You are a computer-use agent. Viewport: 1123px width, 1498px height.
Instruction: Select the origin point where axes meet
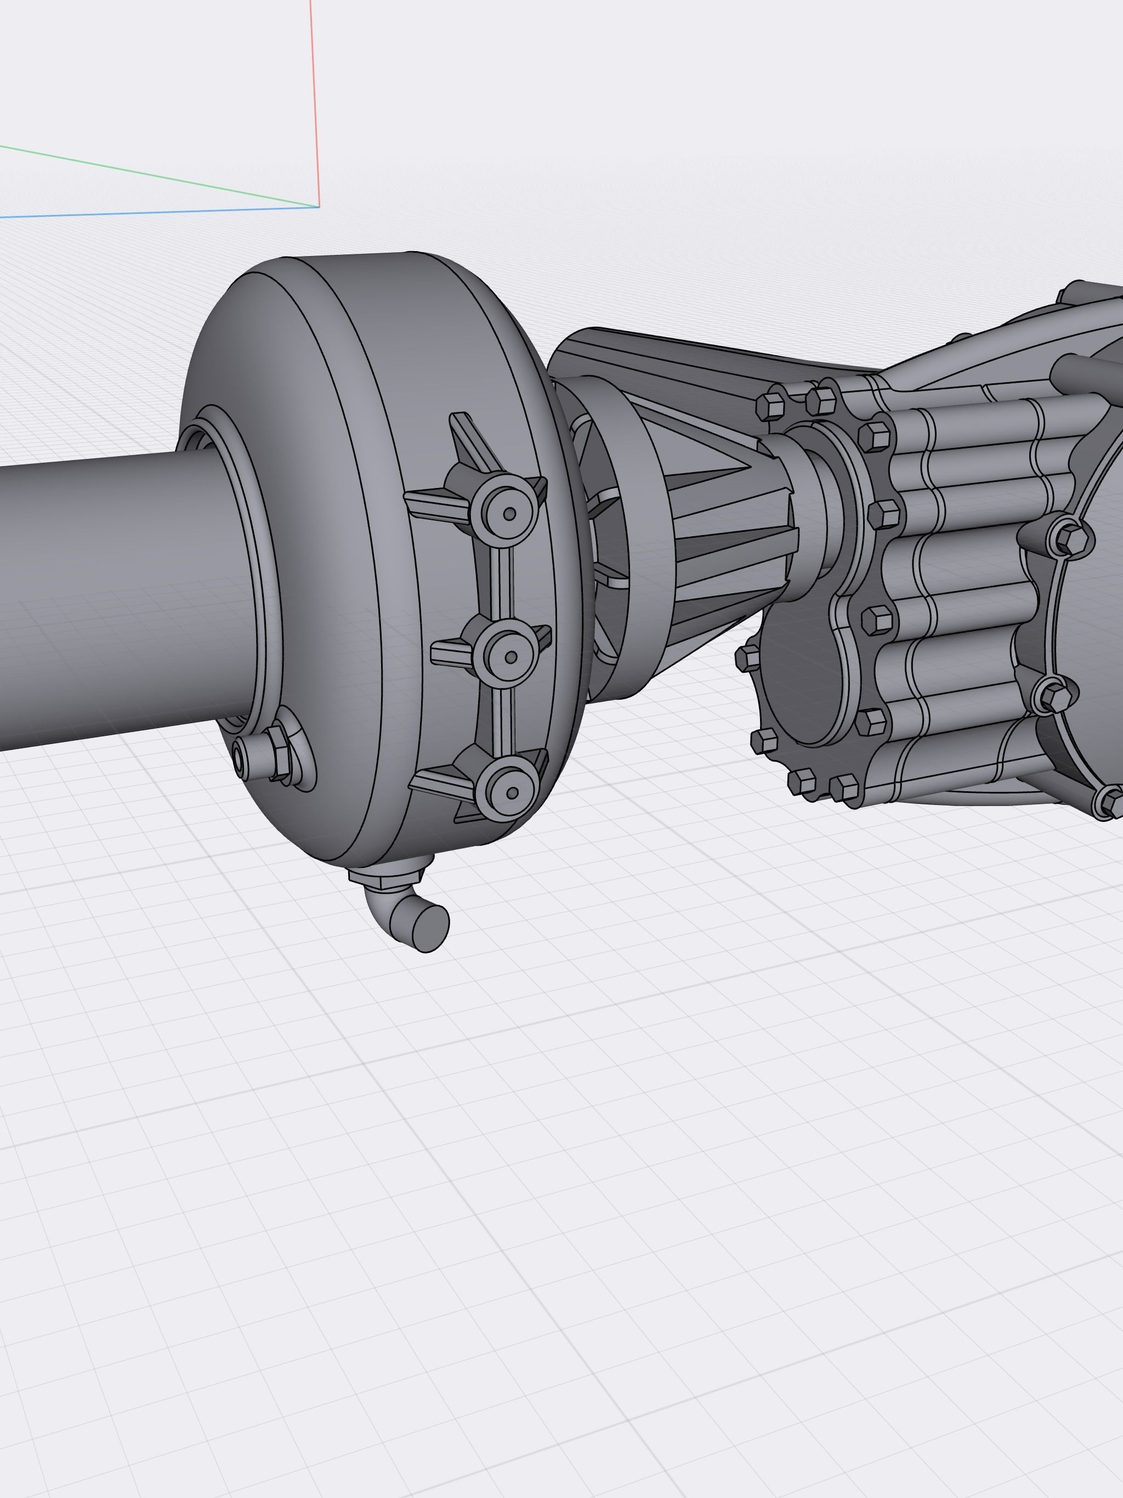pyautogui.click(x=319, y=207)
